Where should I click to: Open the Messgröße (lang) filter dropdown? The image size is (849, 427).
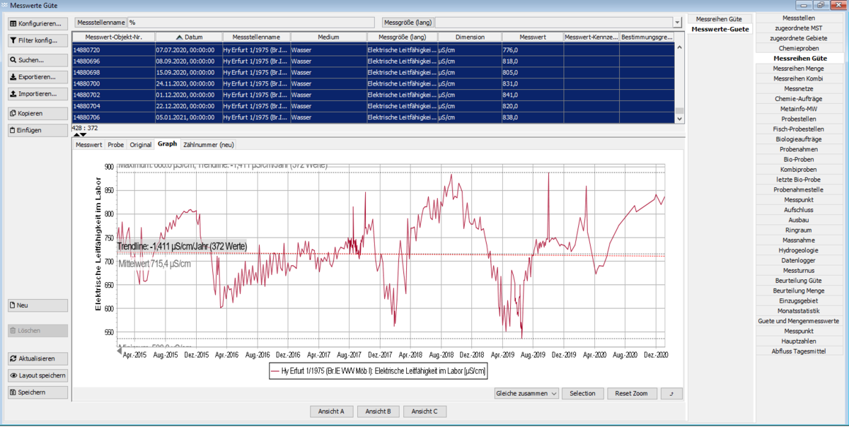click(678, 23)
